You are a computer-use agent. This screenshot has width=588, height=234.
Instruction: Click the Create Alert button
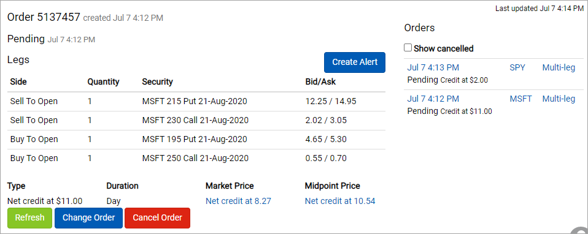[354, 62]
